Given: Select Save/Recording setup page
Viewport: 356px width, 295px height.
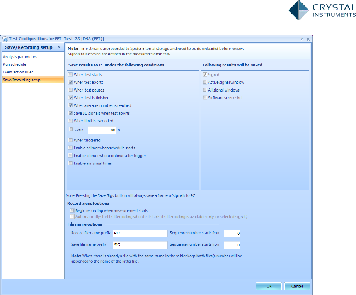Looking at the screenshot, I should point(33,80).
